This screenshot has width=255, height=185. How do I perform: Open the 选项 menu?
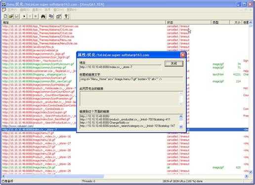point(47,10)
